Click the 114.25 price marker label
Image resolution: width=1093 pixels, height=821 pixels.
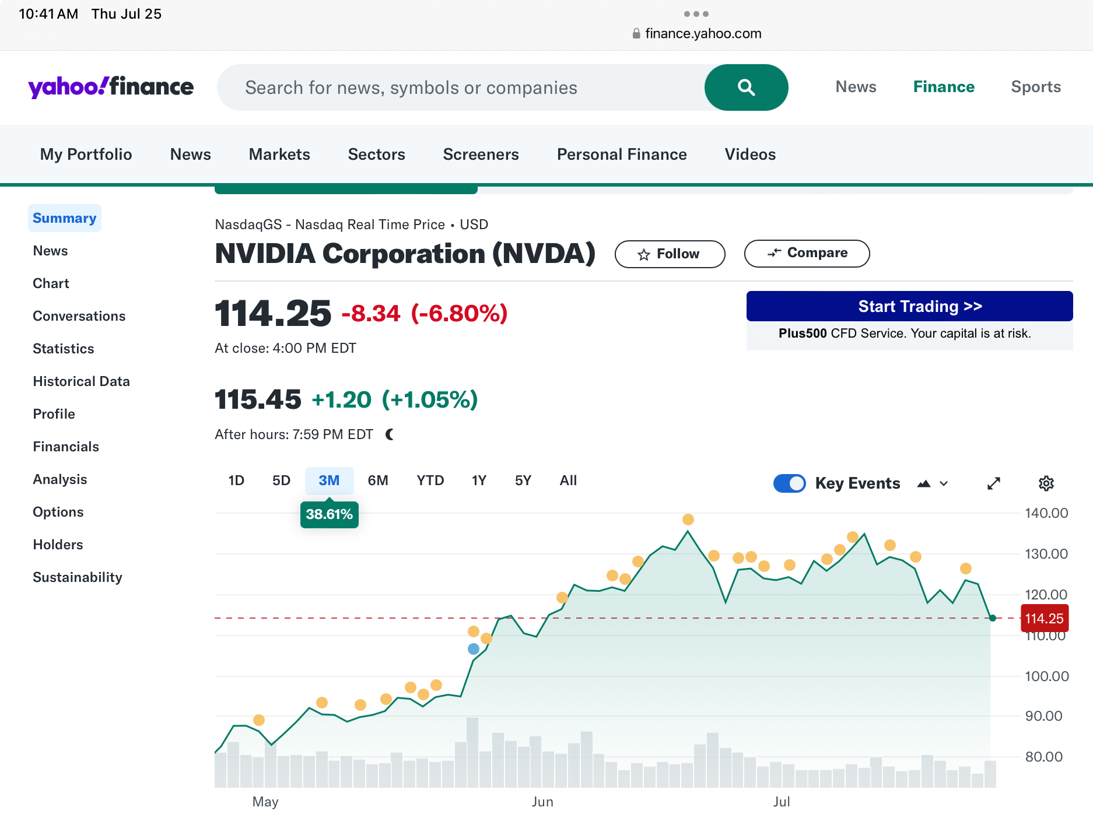pyautogui.click(x=1044, y=619)
